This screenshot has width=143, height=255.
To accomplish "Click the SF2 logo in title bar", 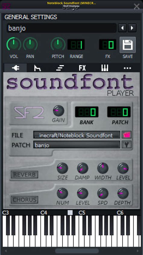I will (5, 6).
